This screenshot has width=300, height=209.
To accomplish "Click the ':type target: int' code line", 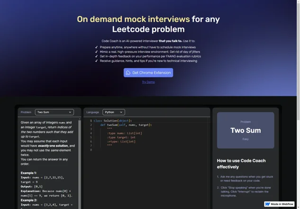I will click(x=121, y=138).
